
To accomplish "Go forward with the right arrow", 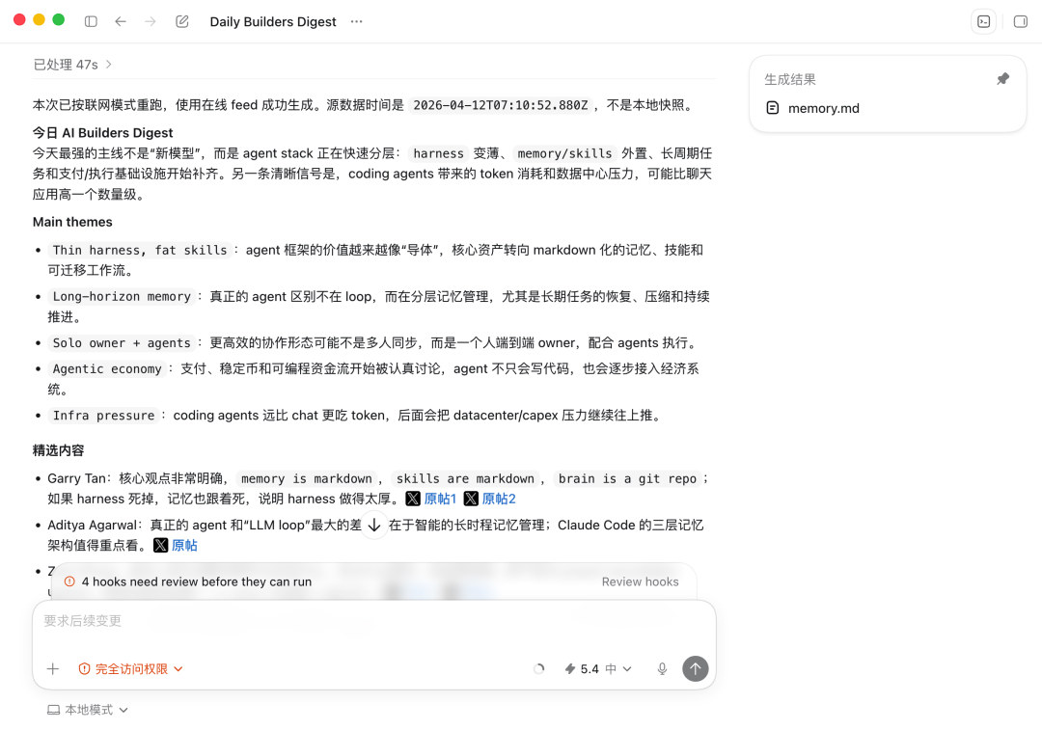I will 151,21.
